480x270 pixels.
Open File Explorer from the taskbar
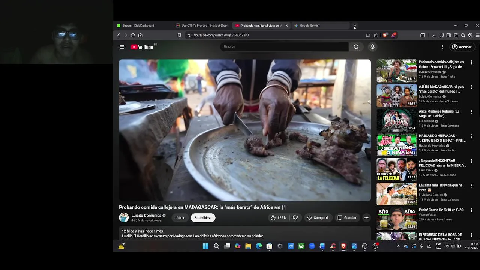point(248,246)
